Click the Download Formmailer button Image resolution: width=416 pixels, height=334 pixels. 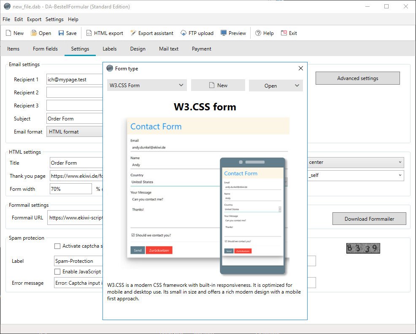pyautogui.click(x=369, y=219)
